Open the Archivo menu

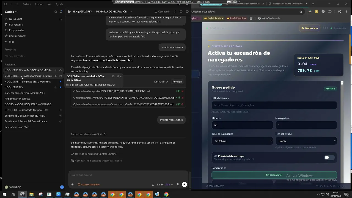click(27, 4)
